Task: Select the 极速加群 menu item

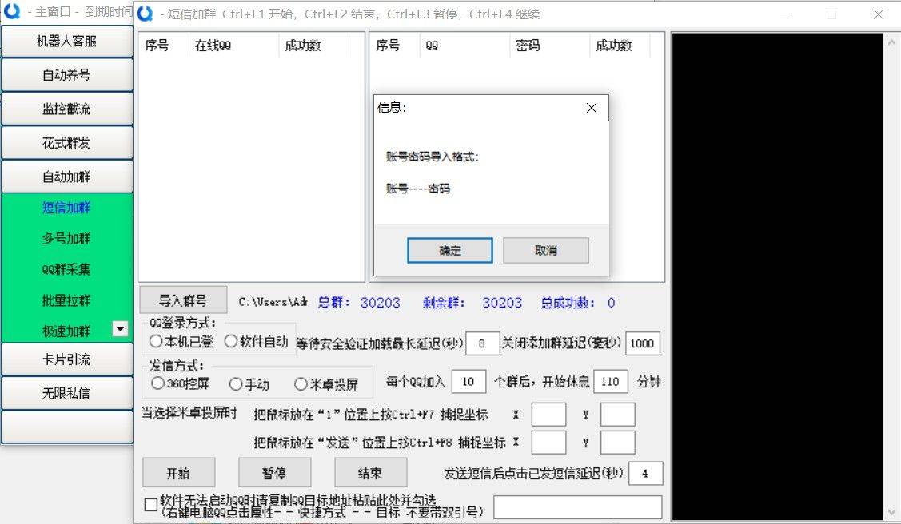Action: coord(66,331)
